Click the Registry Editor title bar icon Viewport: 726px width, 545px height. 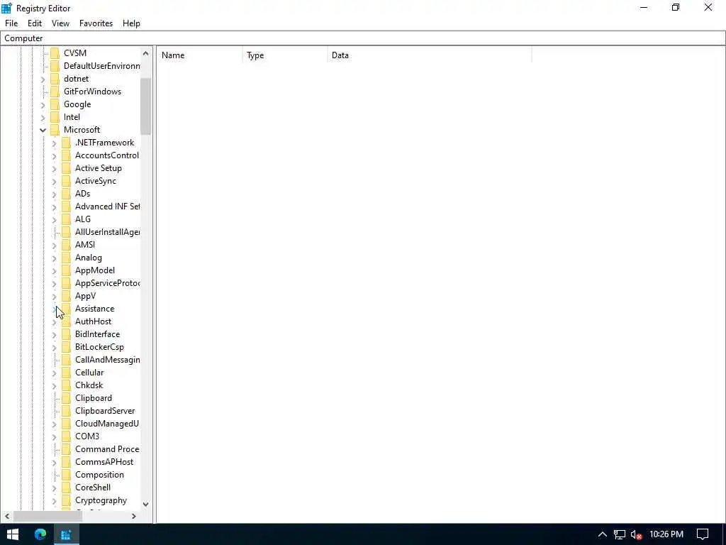point(7,8)
